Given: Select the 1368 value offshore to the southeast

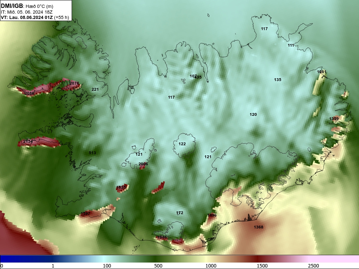Looking at the screenshot, I should point(258,227).
